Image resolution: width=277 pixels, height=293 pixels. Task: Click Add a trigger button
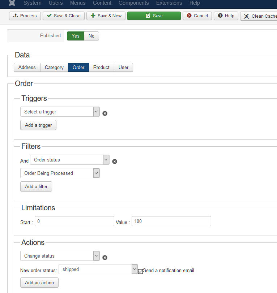click(x=38, y=125)
